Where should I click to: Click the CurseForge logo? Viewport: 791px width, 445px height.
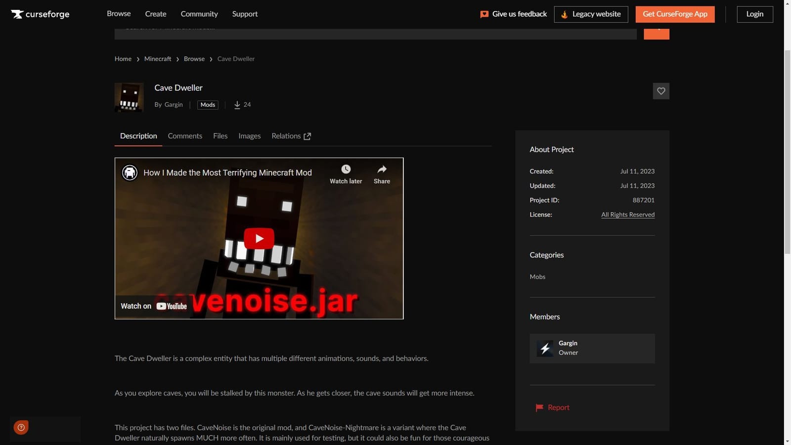click(40, 14)
